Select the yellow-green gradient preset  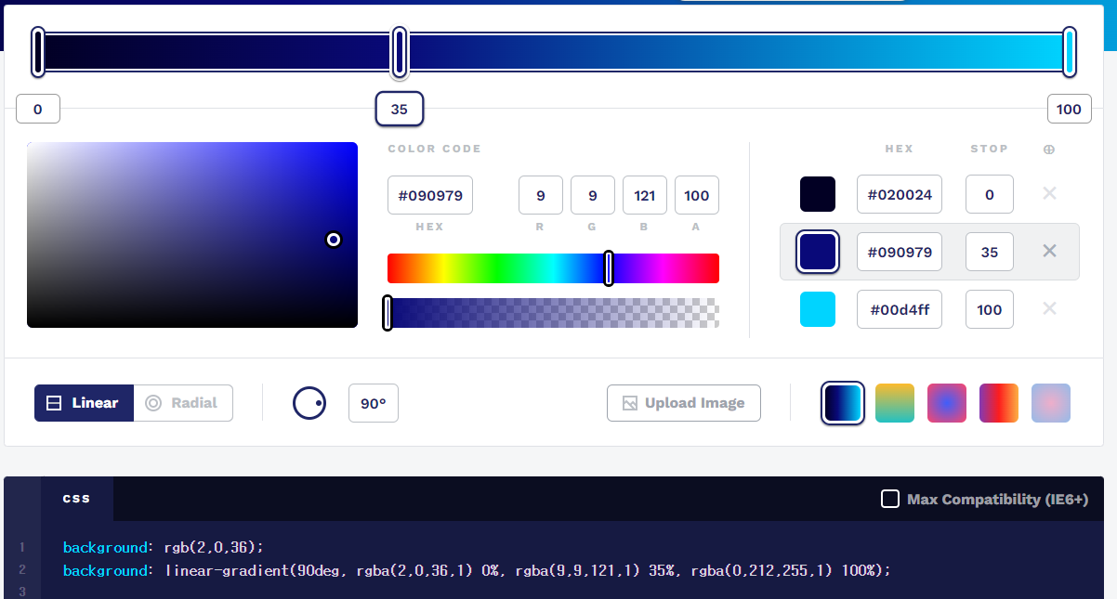pyautogui.click(x=894, y=403)
